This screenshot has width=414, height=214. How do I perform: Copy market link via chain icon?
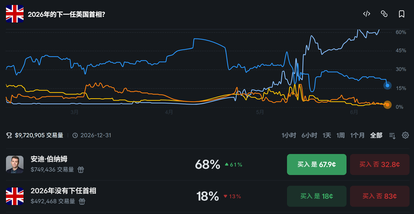[384, 14]
